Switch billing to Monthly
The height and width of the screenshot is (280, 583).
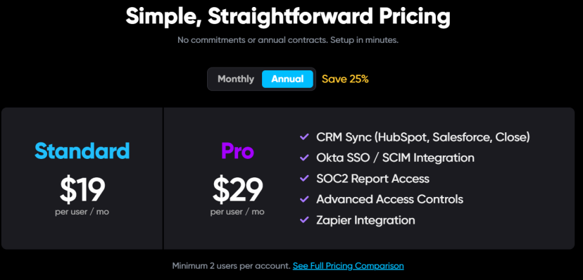[236, 79]
